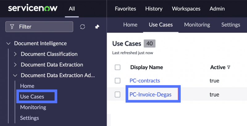
Task: Switch to the Home tab in content area
Action: tap(130, 25)
